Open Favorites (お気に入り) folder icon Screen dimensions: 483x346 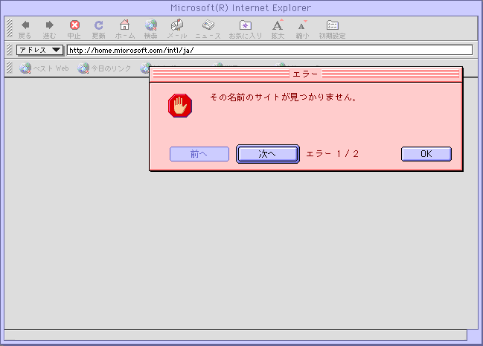pyautogui.click(x=246, y=25)
